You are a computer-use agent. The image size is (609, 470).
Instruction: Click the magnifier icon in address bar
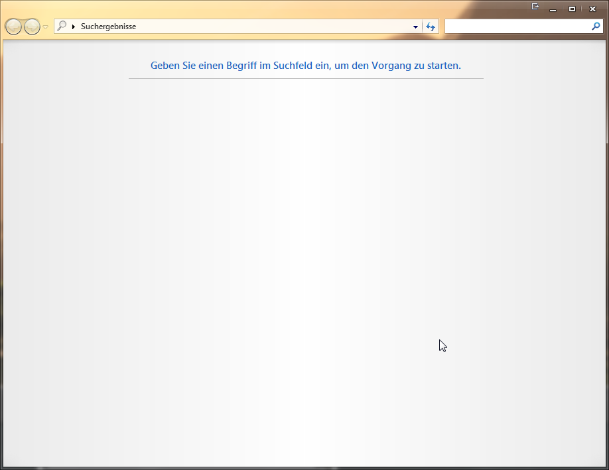click(x=62, y=26)
